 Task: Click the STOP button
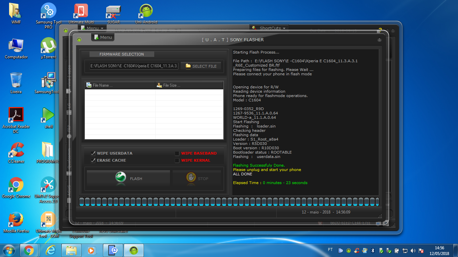pos(197,178)
